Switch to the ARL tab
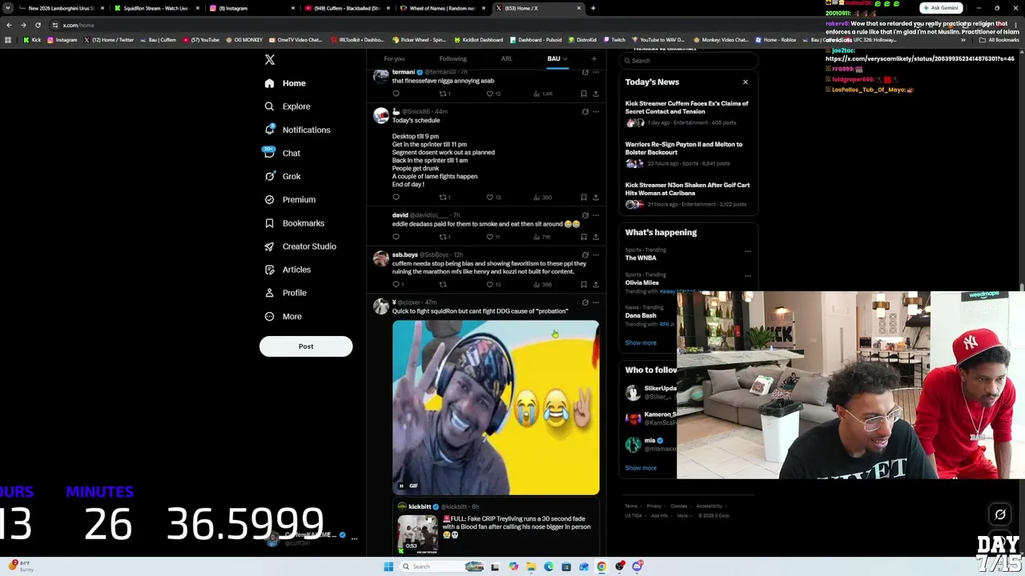Viewport: 1025px width, 576px height. pos(507,58)
